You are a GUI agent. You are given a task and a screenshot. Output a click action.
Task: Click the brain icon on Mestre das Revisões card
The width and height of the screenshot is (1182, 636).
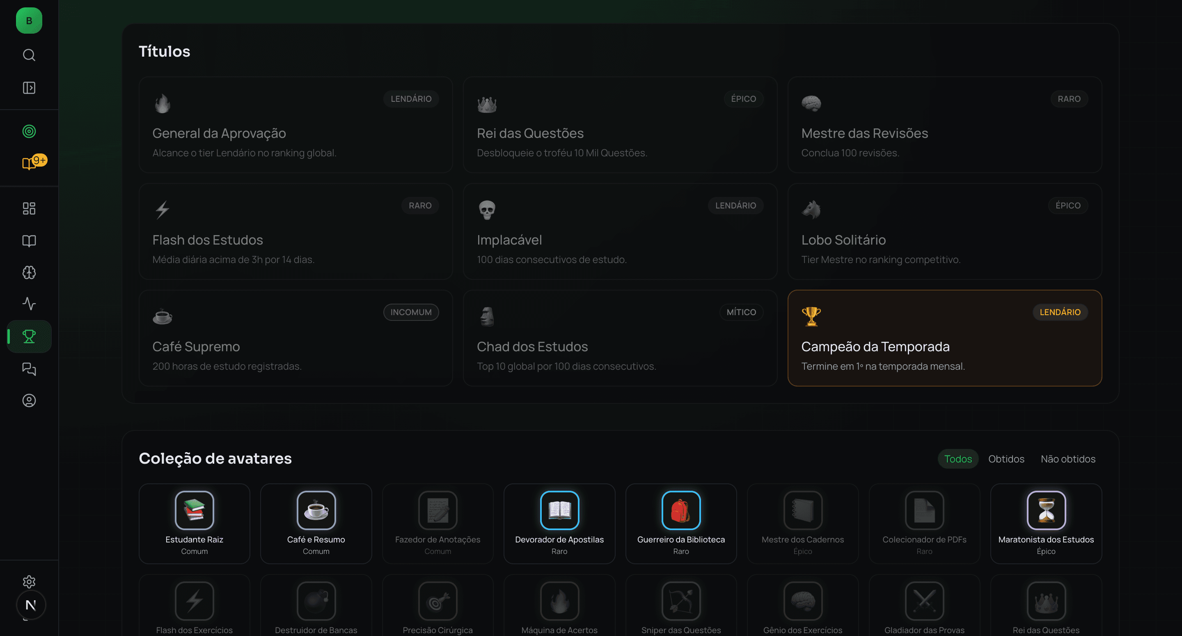click(x=811, y=104)
